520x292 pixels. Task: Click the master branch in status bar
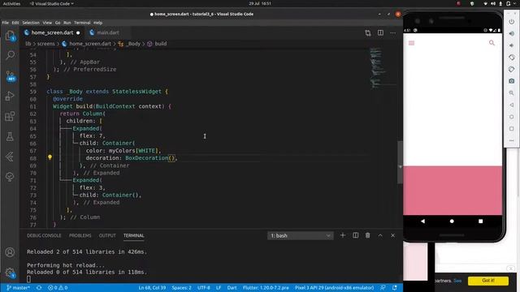click(18, 288)
